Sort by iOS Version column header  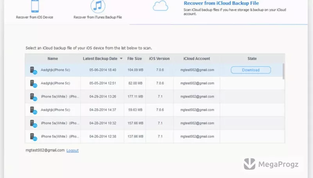(159, 59)
